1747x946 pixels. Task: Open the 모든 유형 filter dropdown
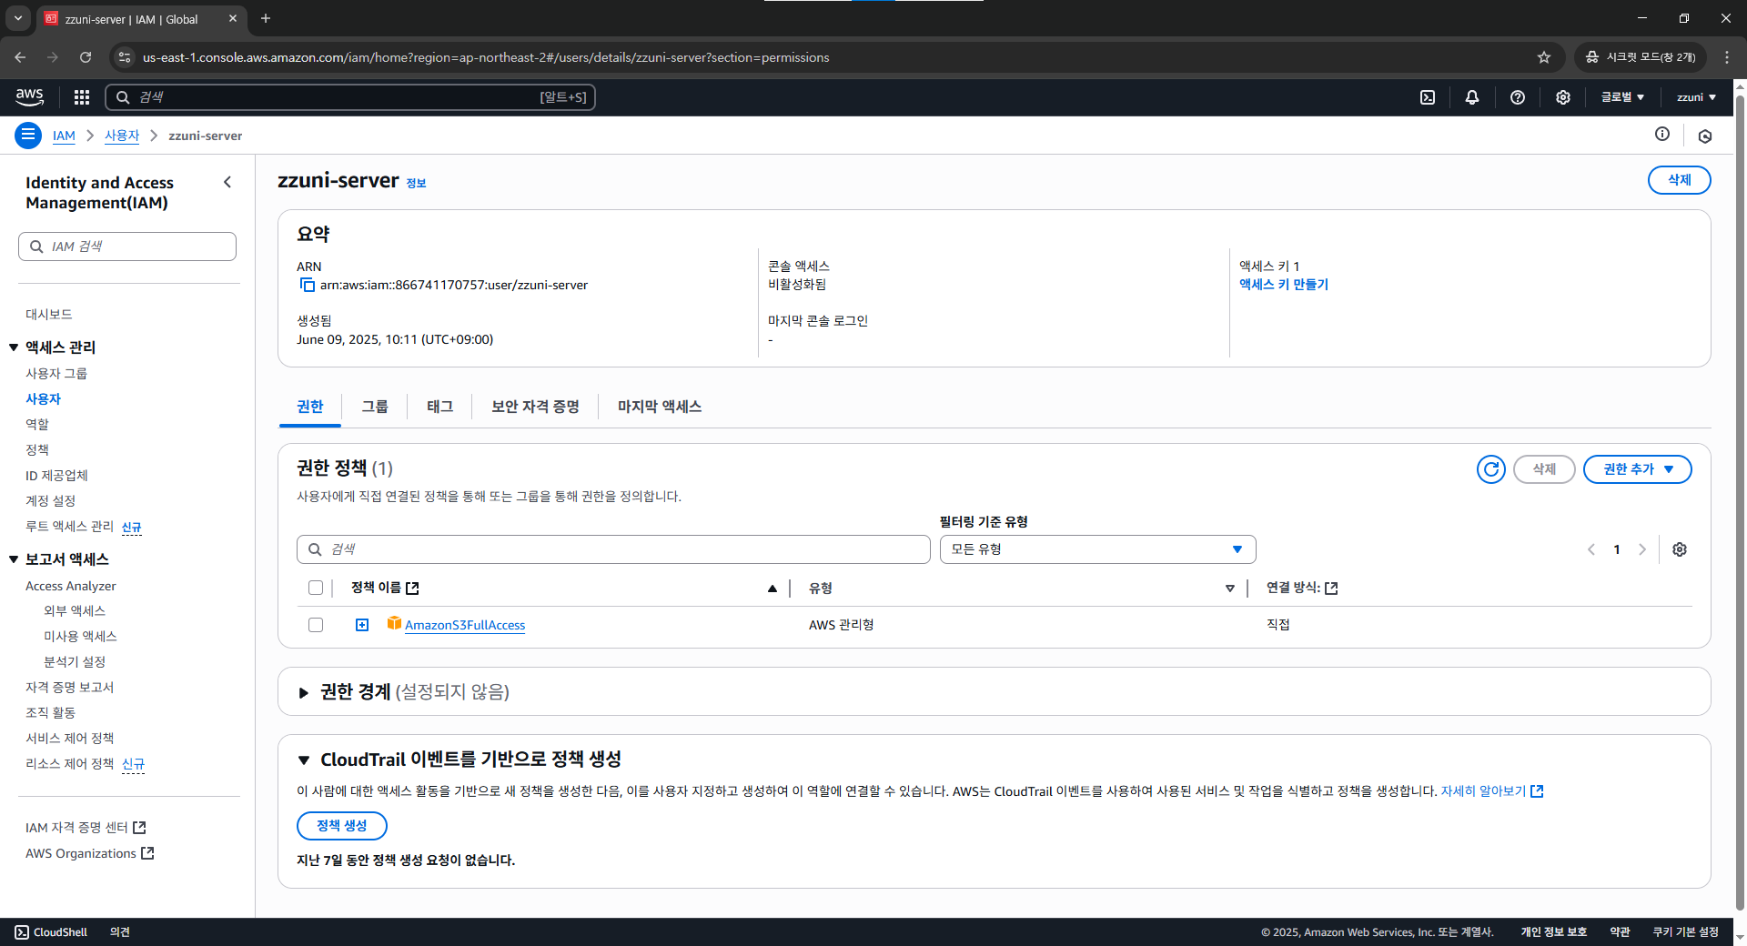click(x=1097, y=549)
